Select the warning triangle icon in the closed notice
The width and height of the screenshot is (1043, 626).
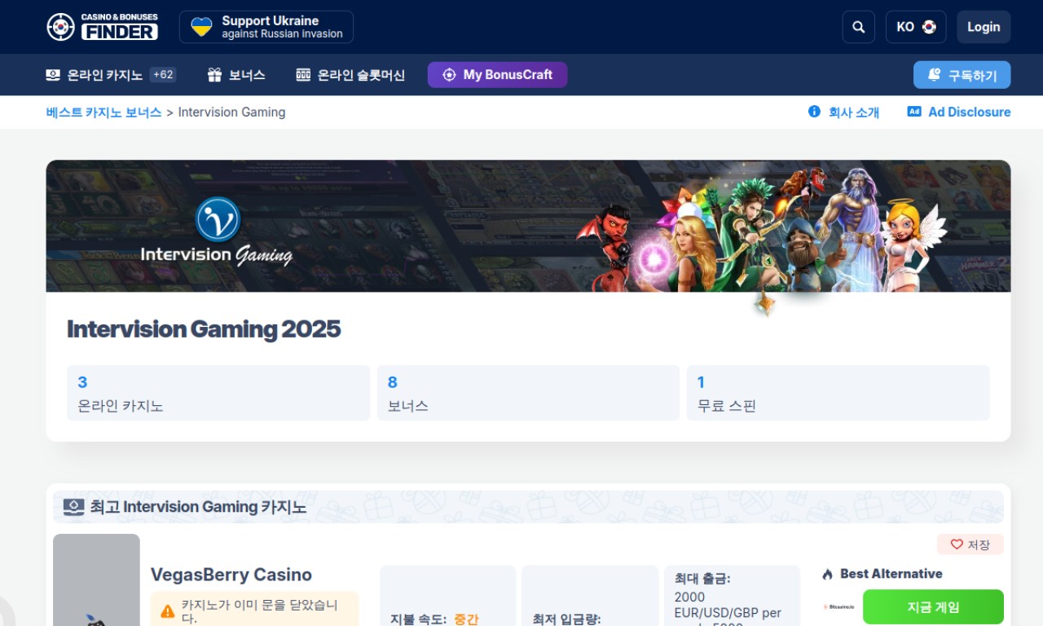coord(168,611)
